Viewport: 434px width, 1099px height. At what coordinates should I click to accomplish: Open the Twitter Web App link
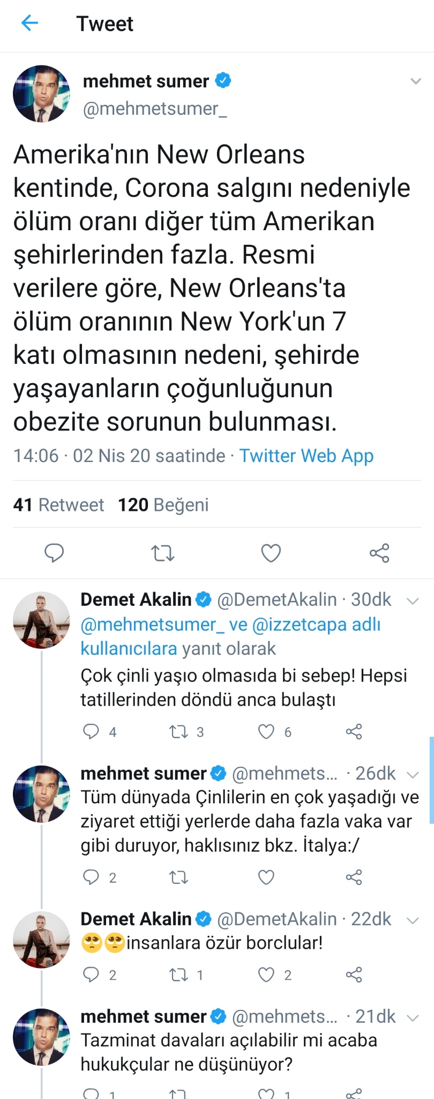point(306,456)
